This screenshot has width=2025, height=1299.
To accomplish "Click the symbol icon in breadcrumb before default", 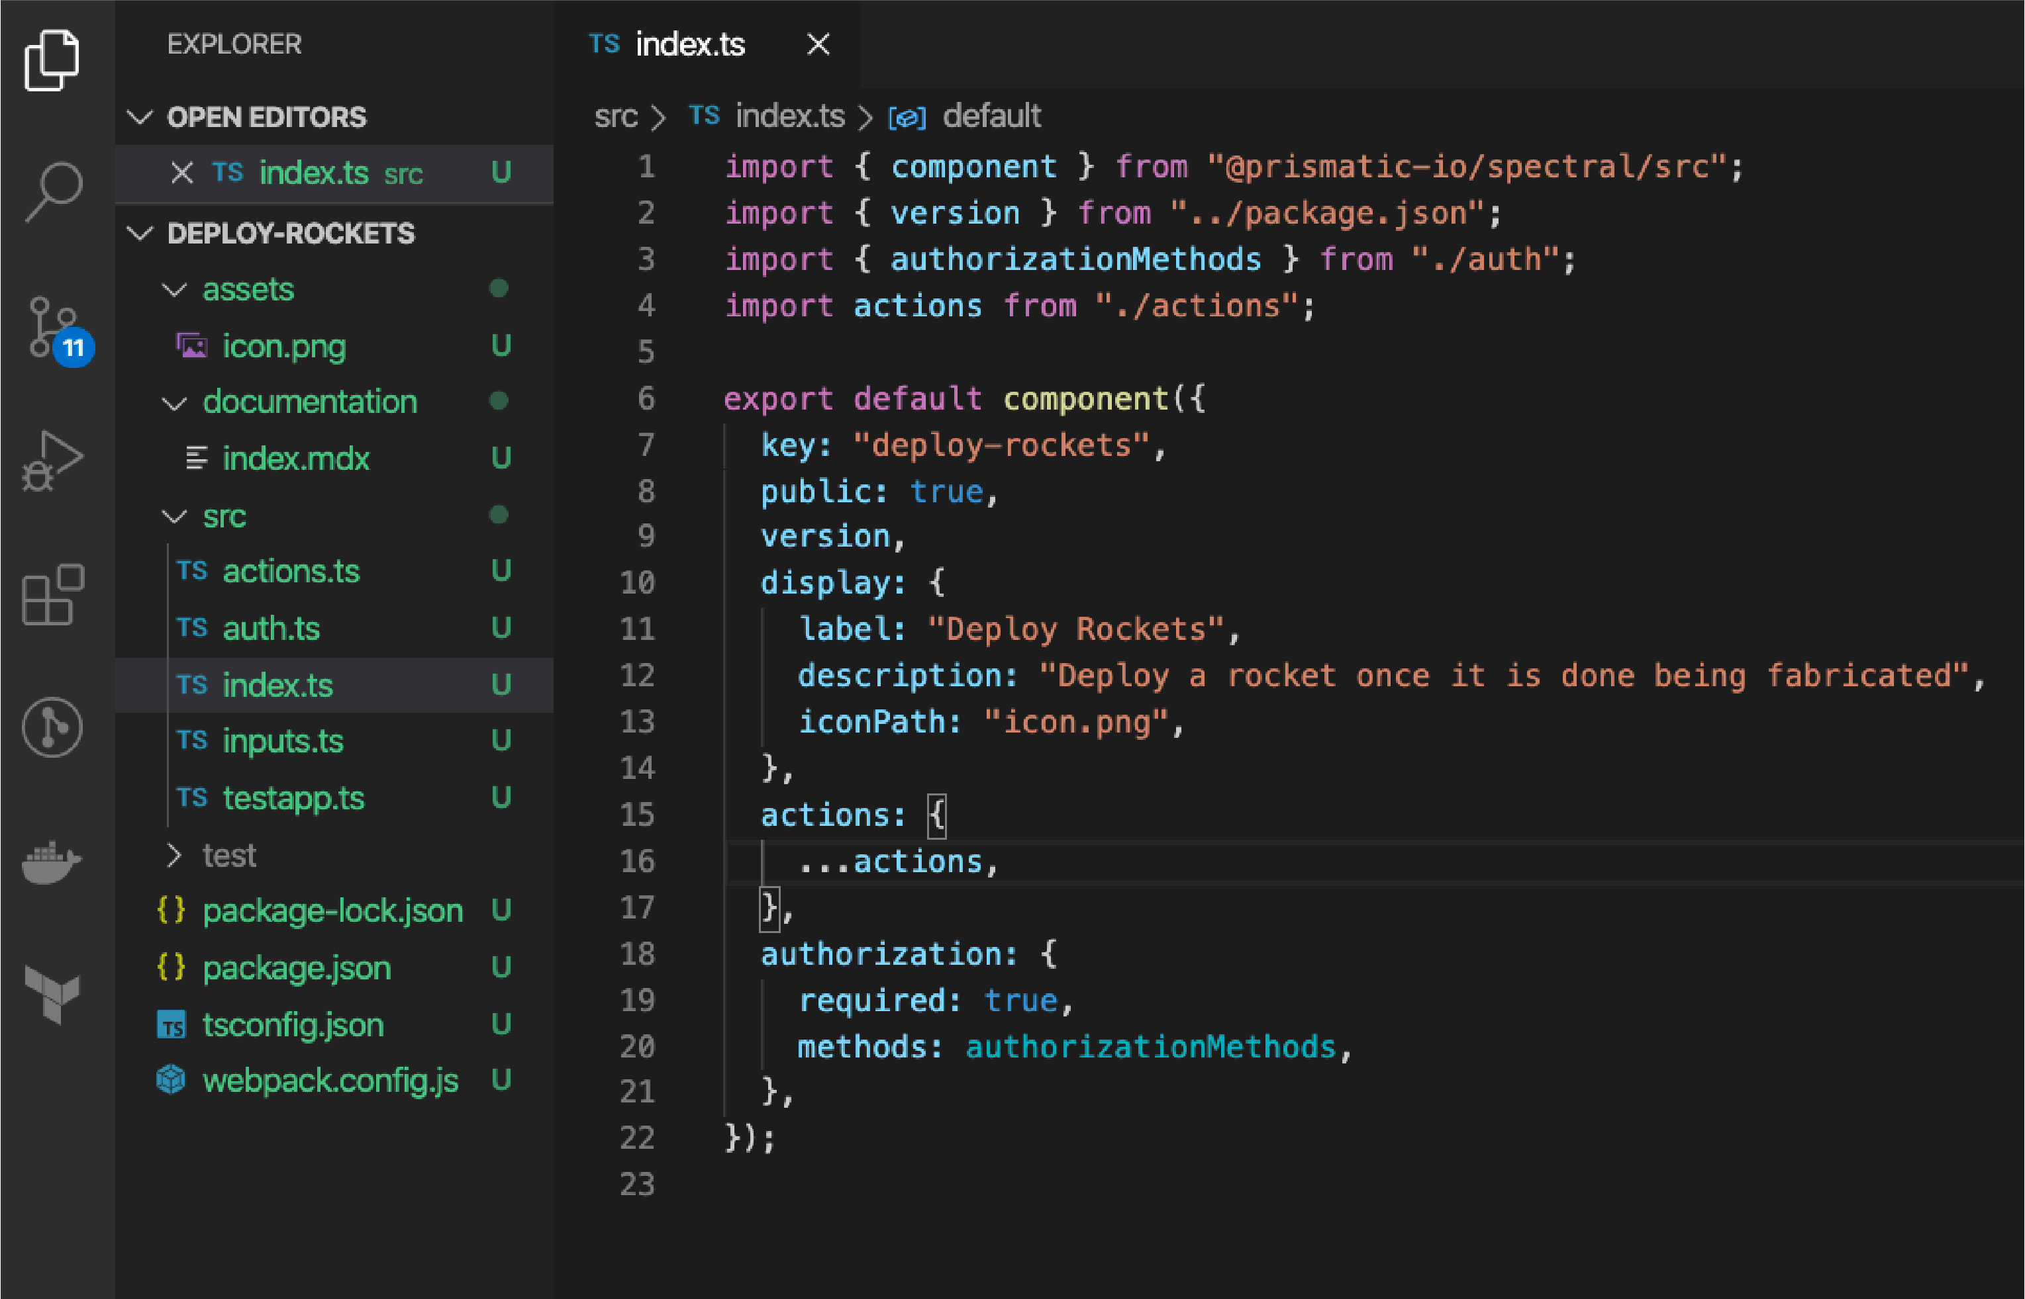I will (x=907, y=118).
